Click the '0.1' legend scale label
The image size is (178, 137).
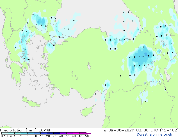pos(3,136)
